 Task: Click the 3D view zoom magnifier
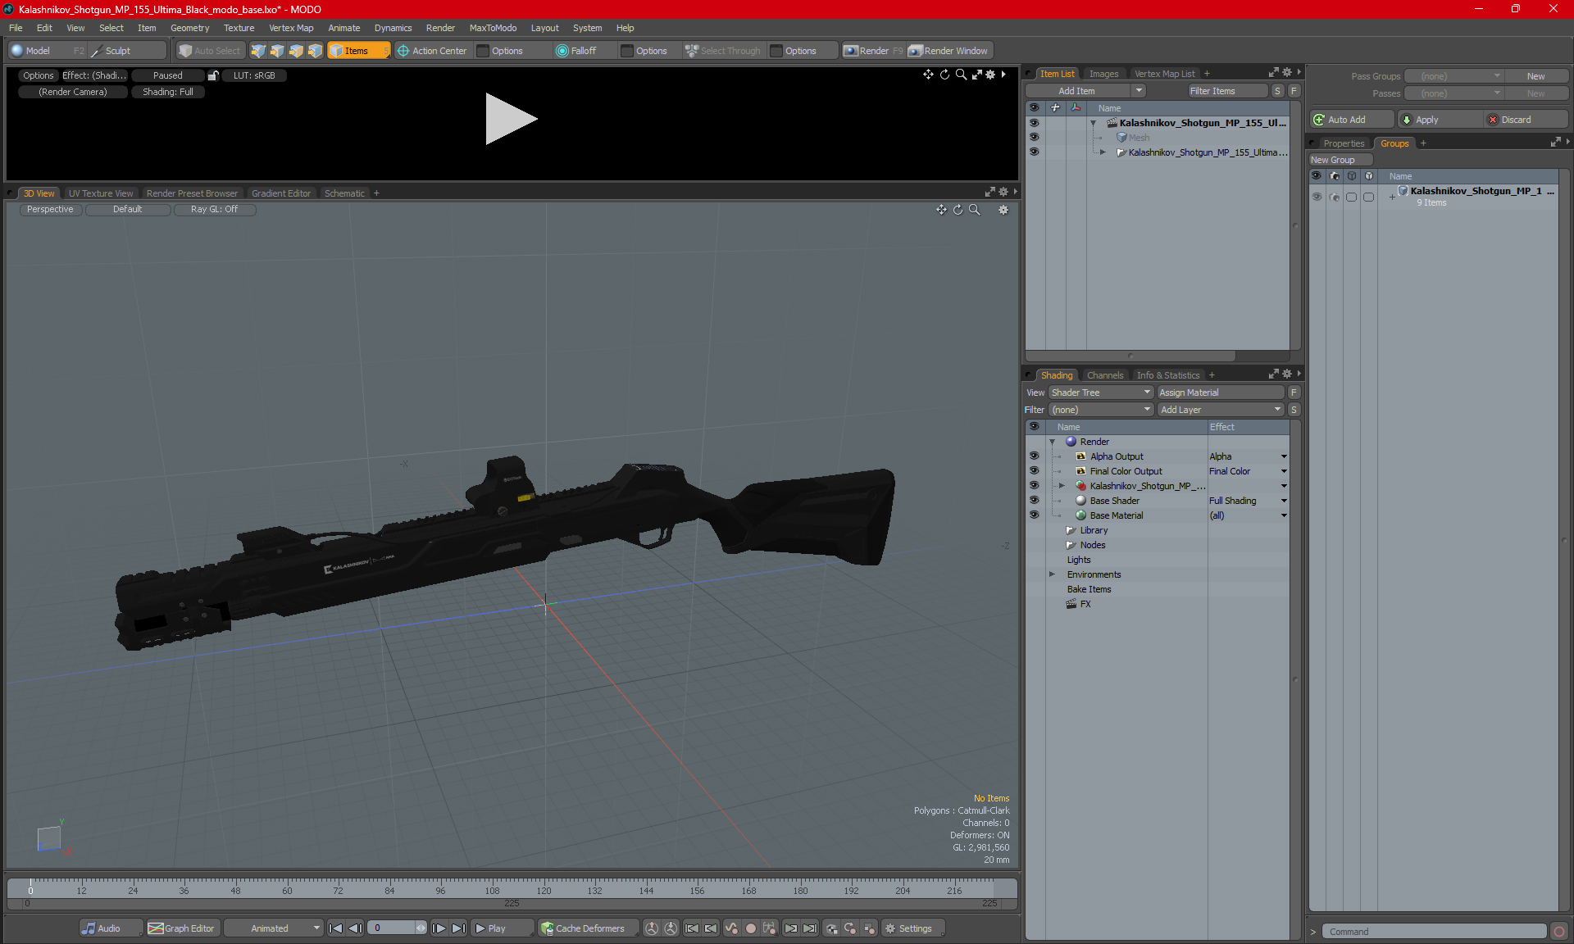click(x=974, y=210)
